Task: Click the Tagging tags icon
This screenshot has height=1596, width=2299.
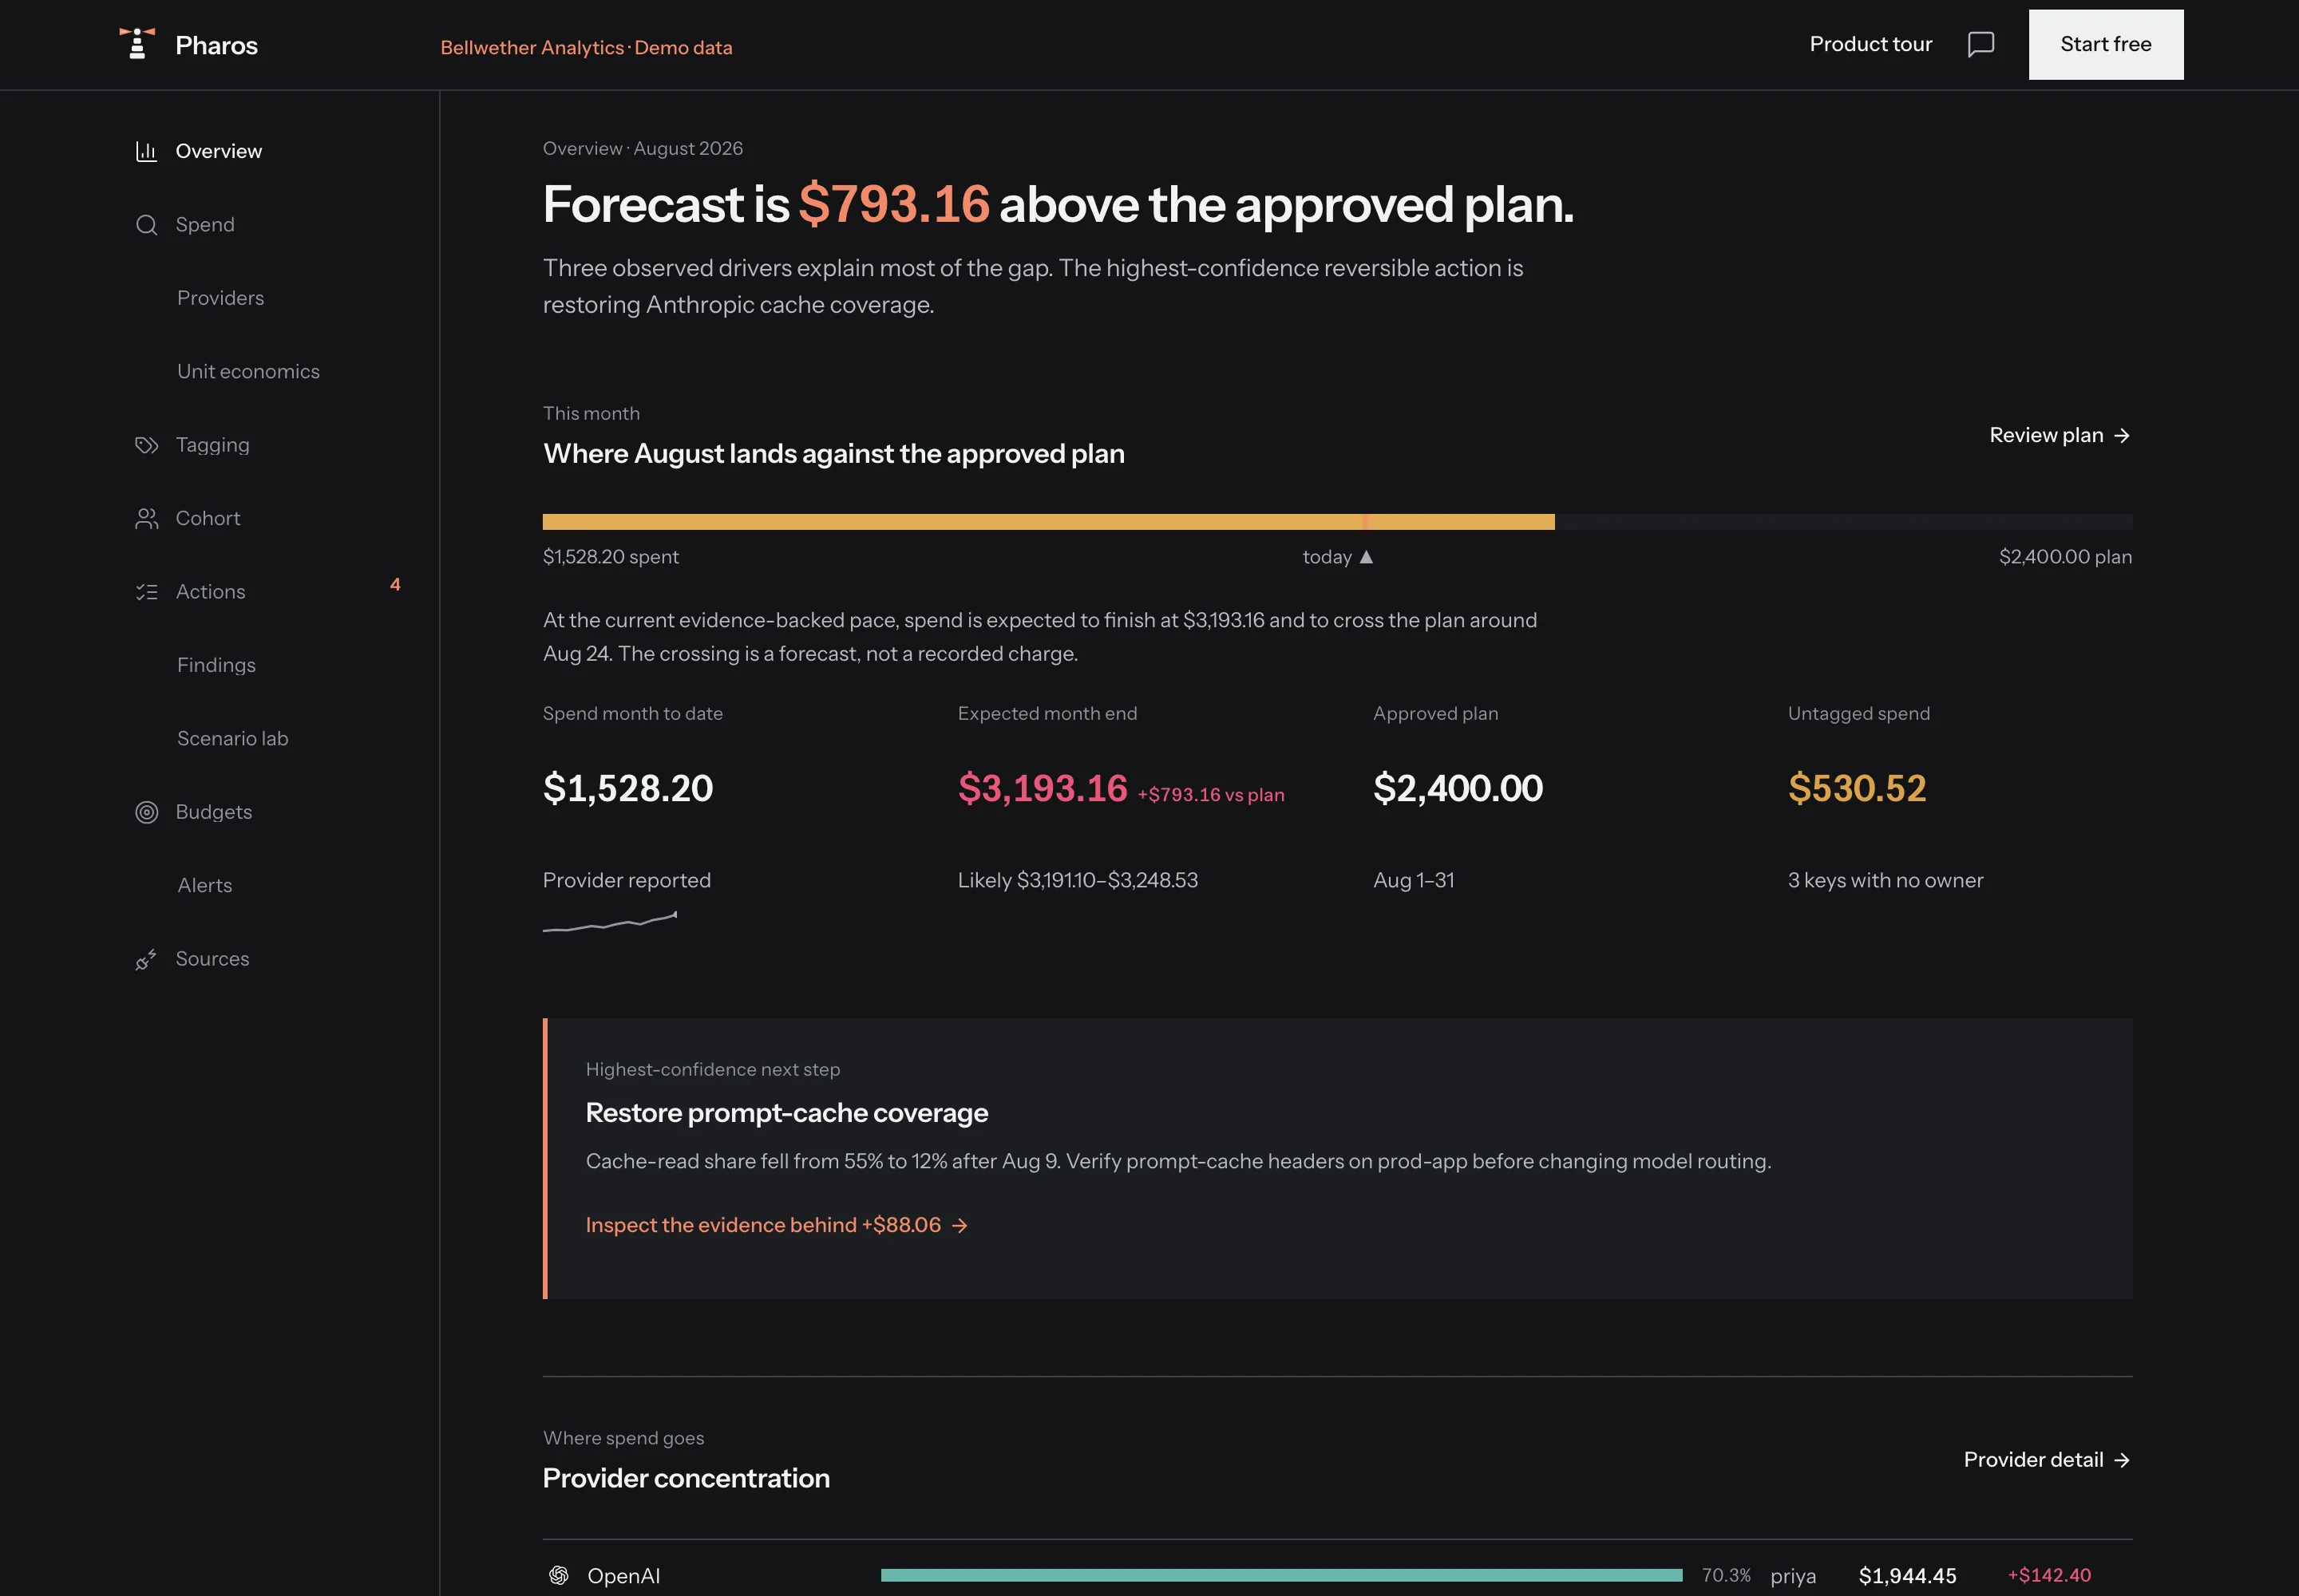Action: click(146, 445)
